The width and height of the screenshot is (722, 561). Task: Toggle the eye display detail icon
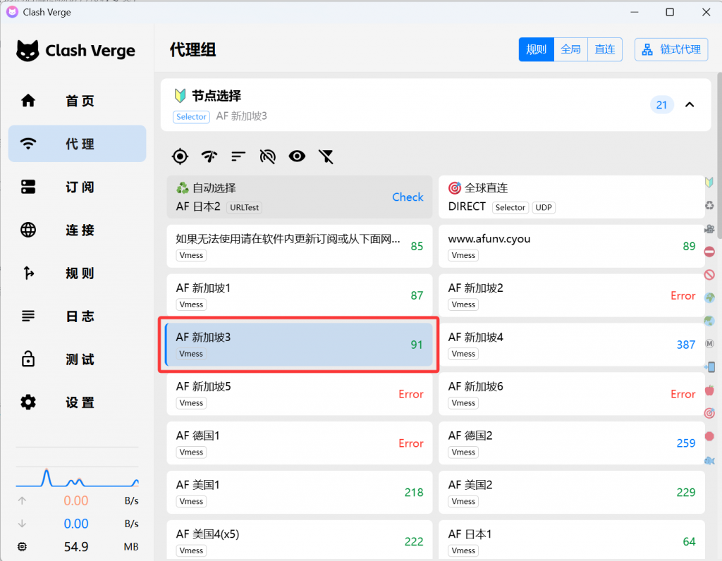[x=297, y=156]
